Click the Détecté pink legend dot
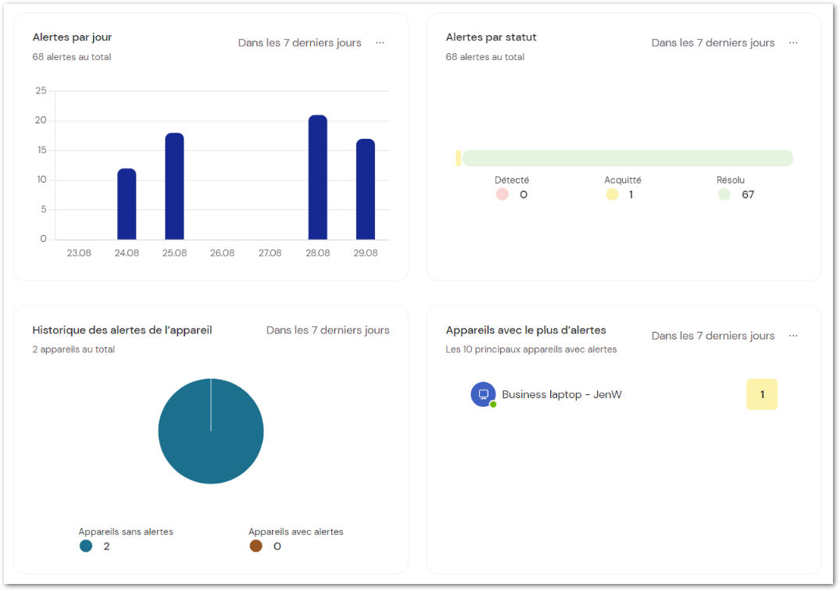The image size is (840, 591). 502,194
